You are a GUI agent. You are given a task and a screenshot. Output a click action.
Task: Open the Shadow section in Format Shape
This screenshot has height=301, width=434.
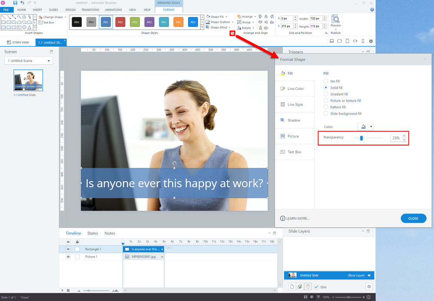coord(294,120)
